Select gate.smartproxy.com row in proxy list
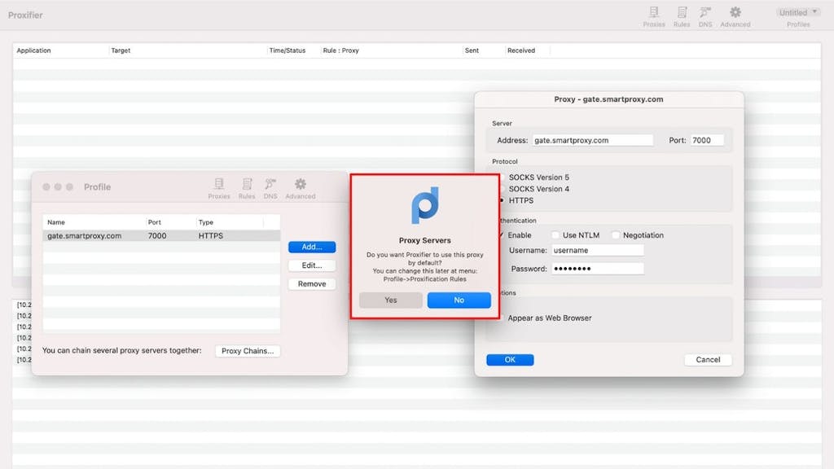Screen dimensions: 834x469 pos(161,235)
